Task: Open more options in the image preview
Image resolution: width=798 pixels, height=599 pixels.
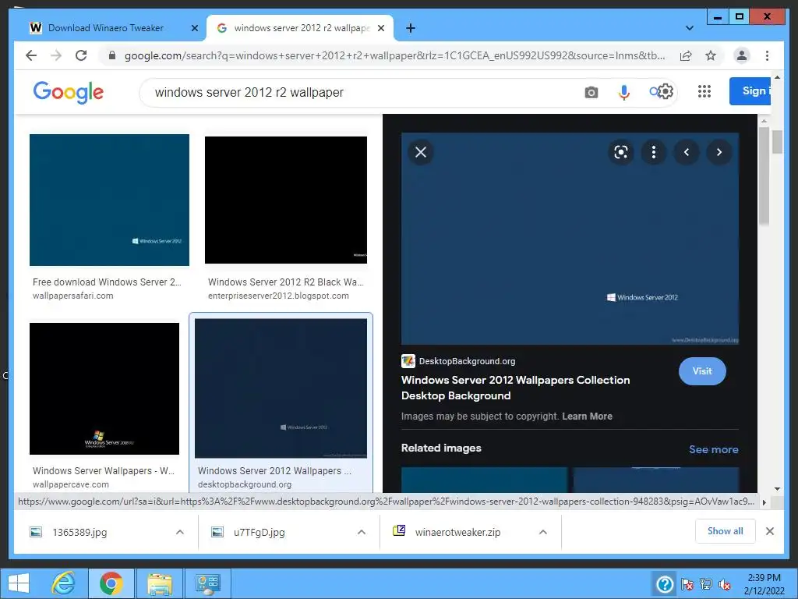Action: coord(654,152)
